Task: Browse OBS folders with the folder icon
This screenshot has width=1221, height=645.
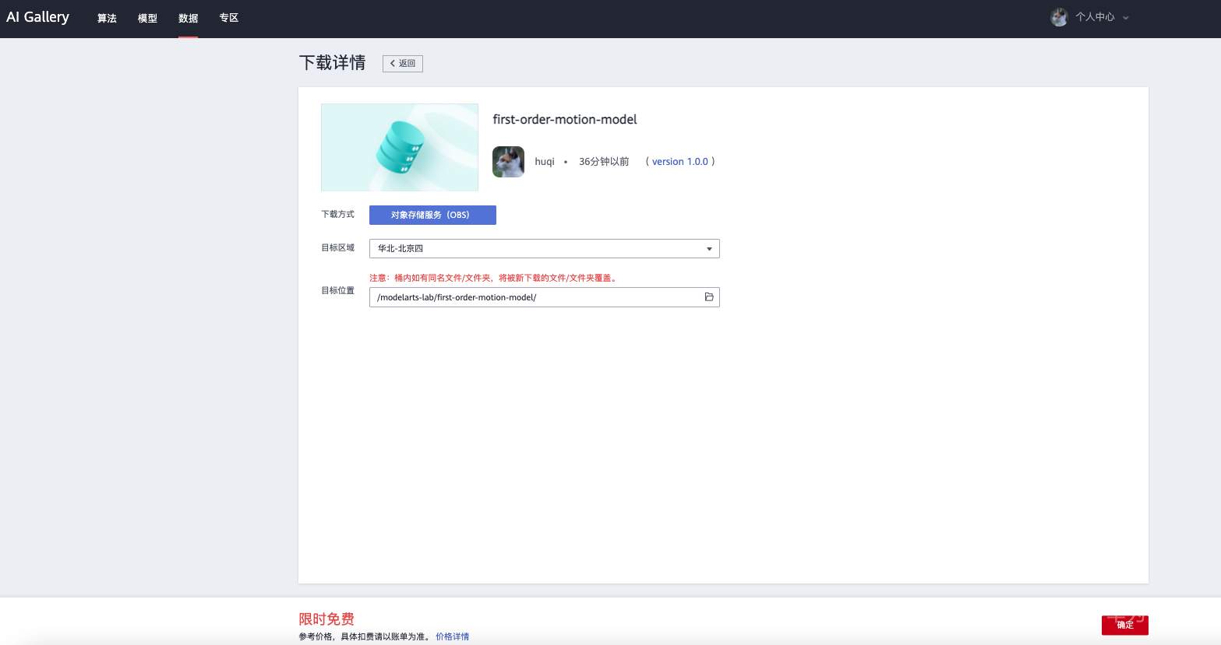Action: click(709, 297)
